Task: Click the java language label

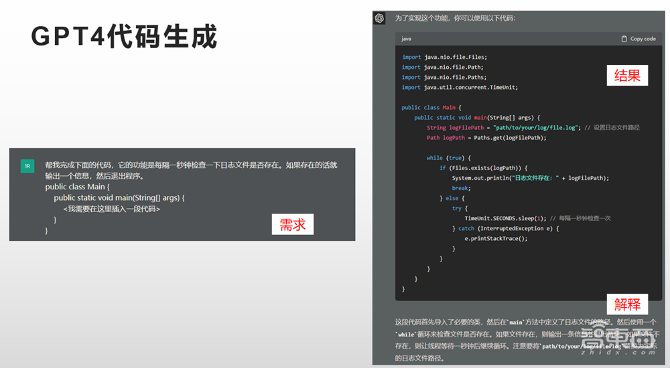Action: (x=407, y=39)
